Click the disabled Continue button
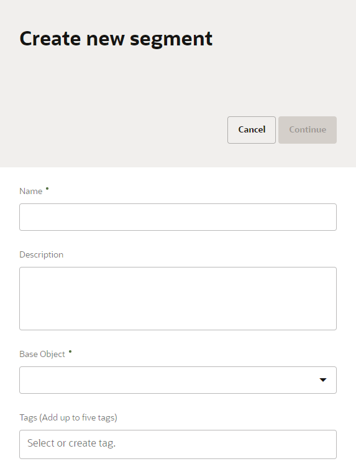This screenshot has height=474, width=356. coord(308,130)
